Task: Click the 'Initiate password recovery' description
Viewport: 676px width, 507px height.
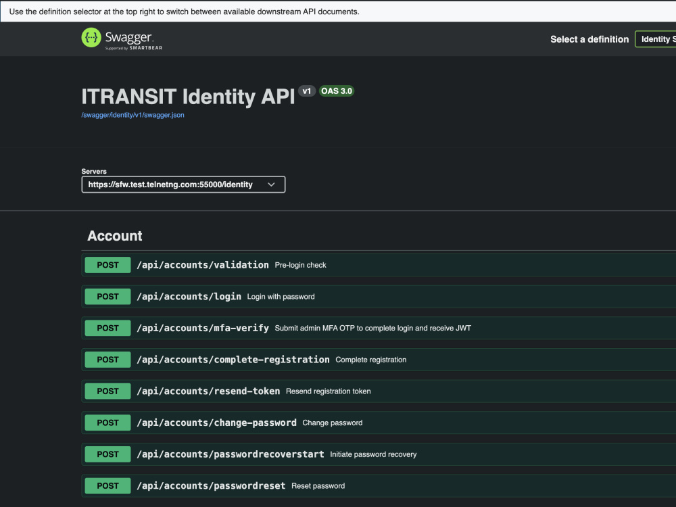Action: 373,454
